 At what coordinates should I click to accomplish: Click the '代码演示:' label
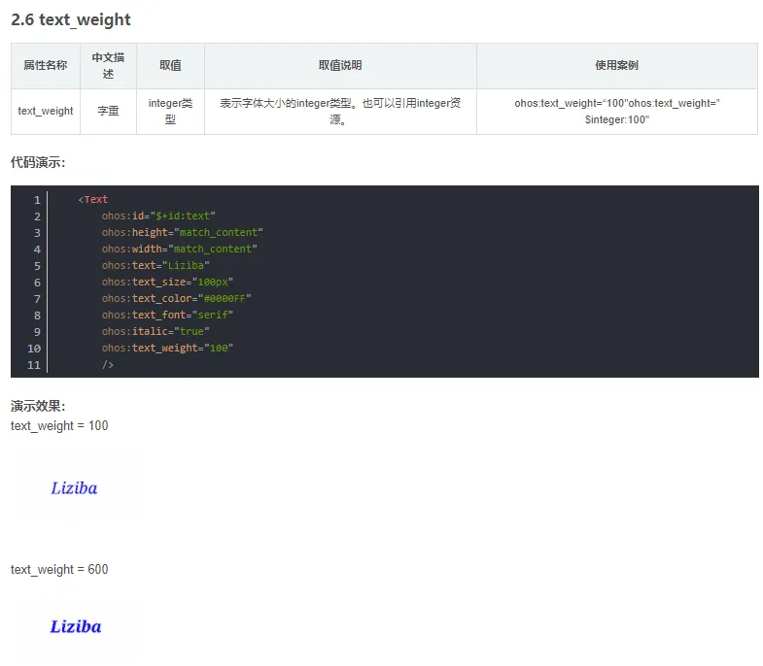(x=38, y=162)
